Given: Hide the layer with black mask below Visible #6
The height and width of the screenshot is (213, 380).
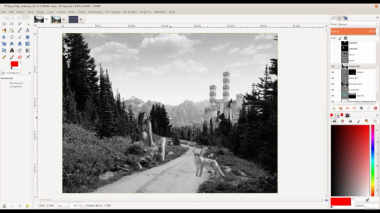Looking at the screenshot, I should (x=332, y=72).
